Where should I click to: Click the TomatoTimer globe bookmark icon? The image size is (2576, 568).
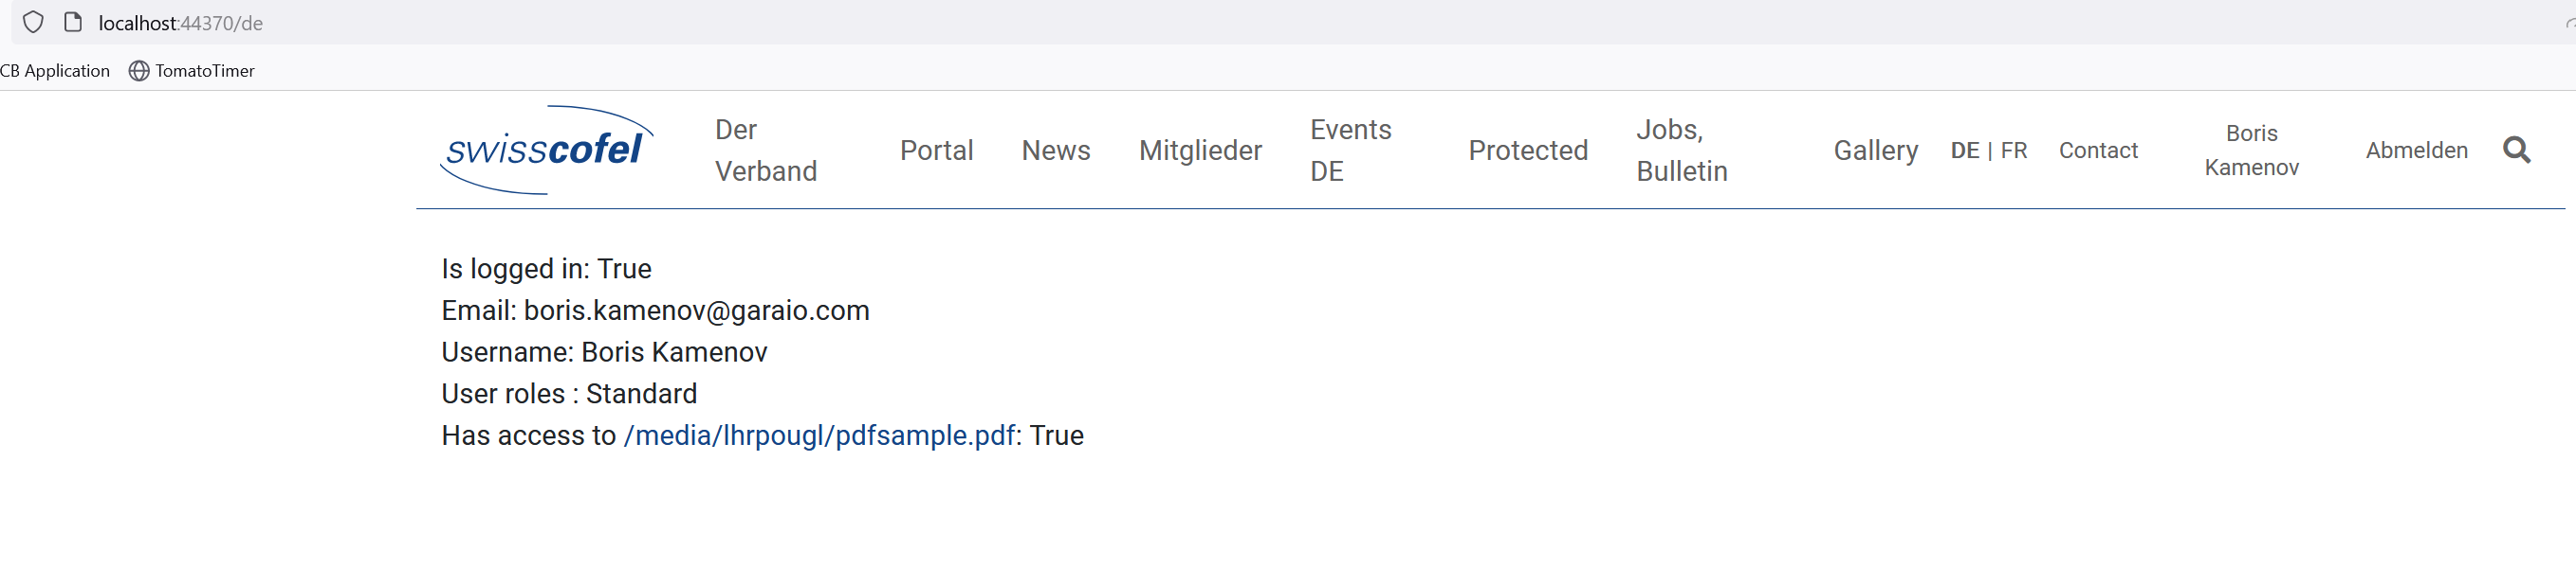point(139,71)
